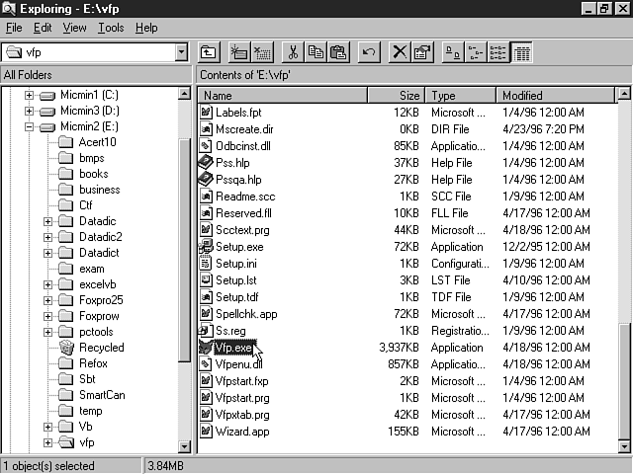Click the Paste clipboard icon
This screenshot has width=633, height=474.
pyautogui.click(x=338, y=52)
